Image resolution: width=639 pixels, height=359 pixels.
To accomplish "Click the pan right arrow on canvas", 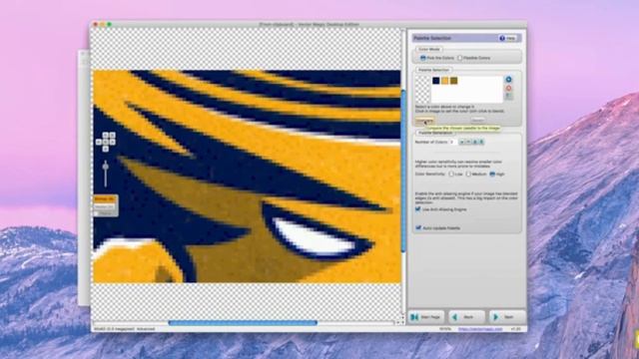I will point(113,142).
